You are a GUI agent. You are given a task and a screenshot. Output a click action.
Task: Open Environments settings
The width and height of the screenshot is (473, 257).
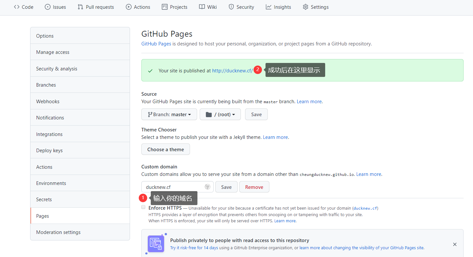(80, 183)
